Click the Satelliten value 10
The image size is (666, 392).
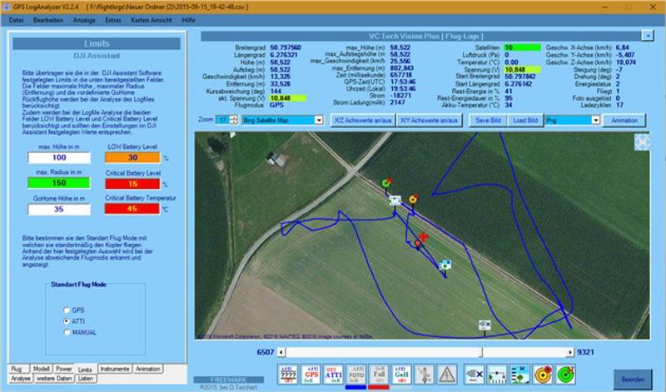click(522, 47)
